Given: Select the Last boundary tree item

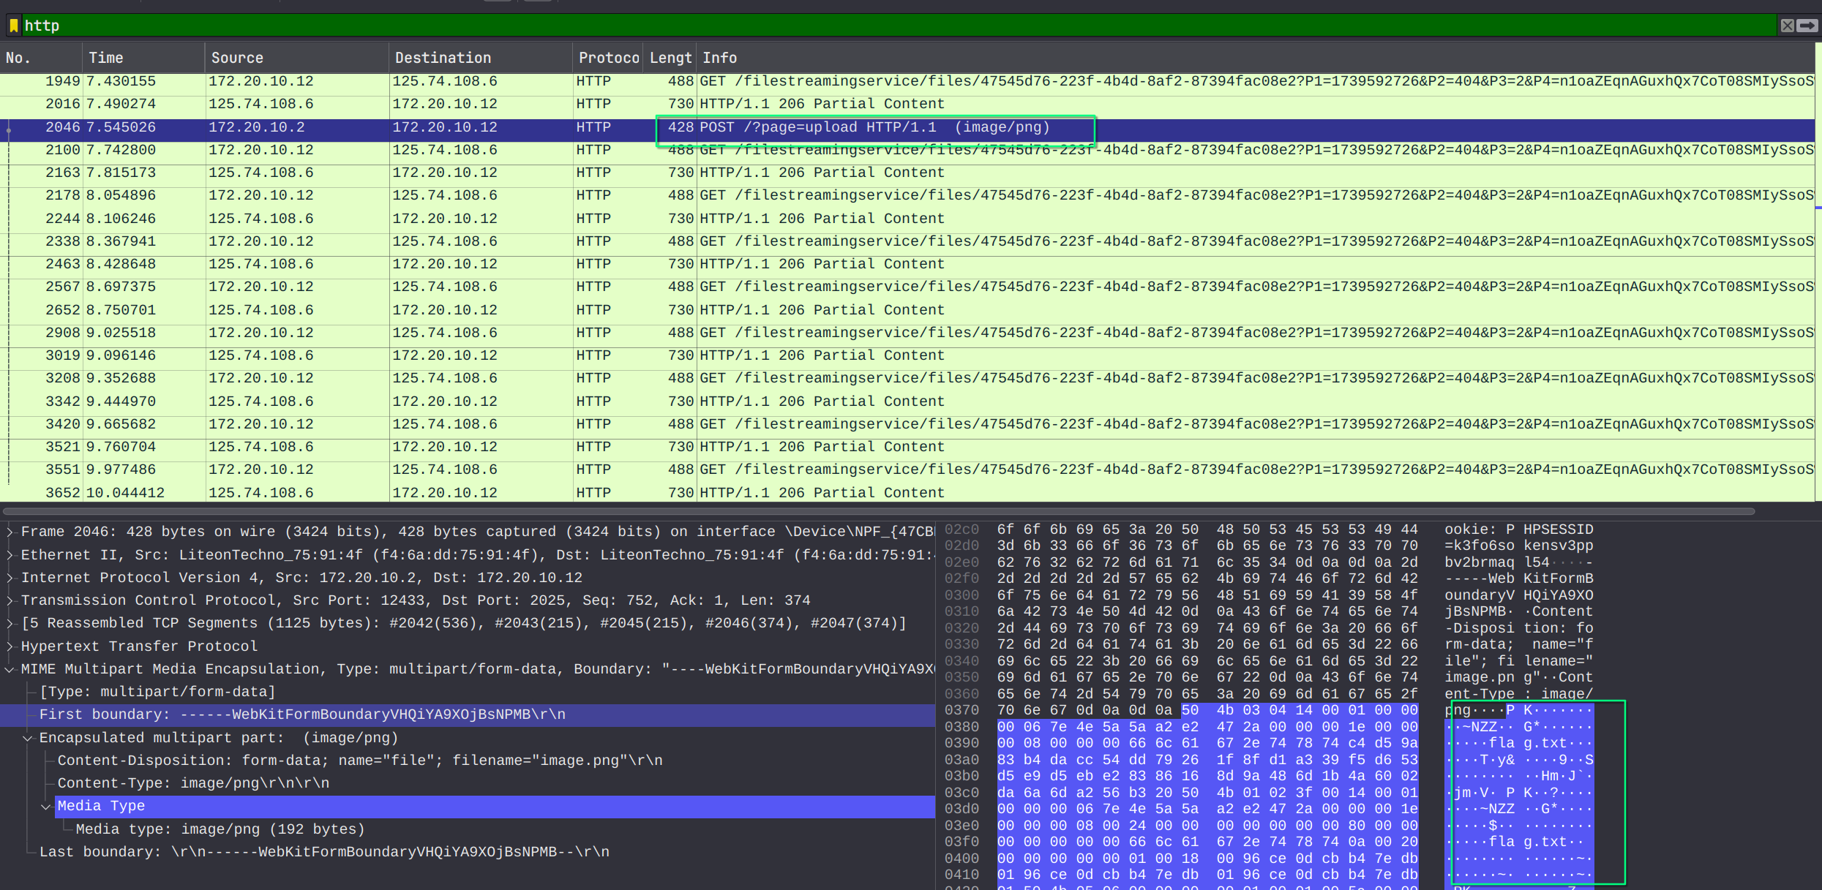Looking at the screenshot, I should click(x=323, y=852).
